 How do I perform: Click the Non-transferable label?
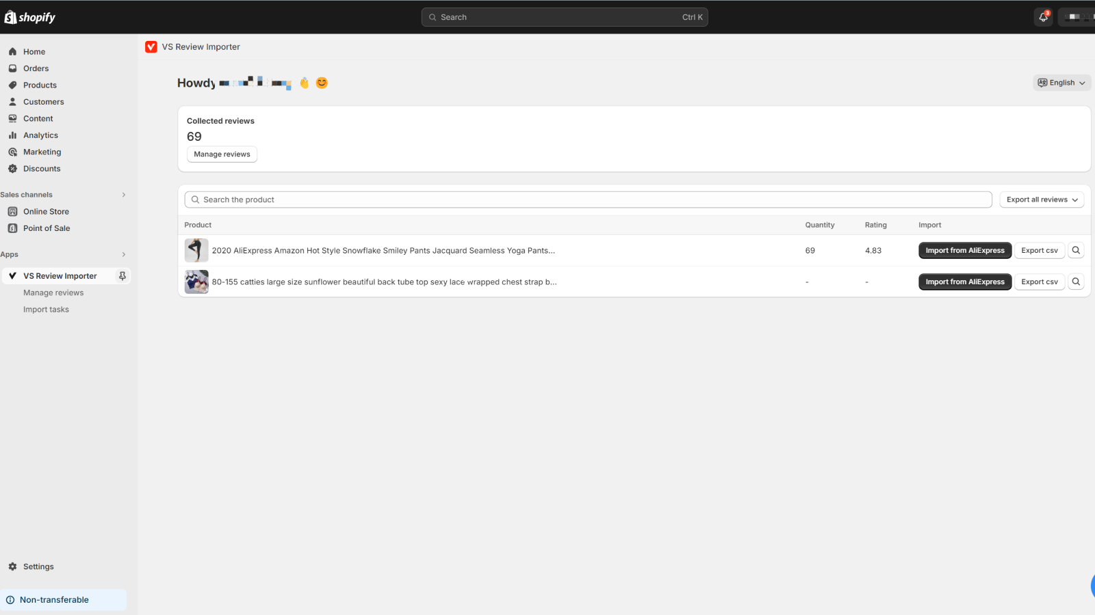[54, 600]
